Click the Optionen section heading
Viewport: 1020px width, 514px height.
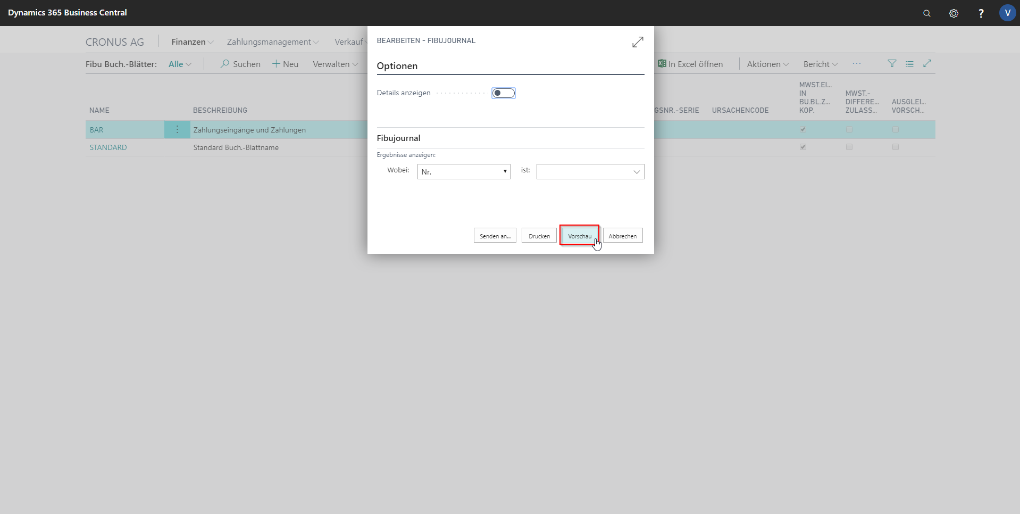tap(397, 66)
